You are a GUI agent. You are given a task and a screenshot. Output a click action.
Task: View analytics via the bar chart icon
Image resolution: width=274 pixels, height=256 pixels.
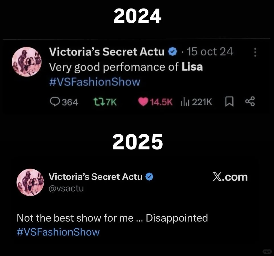(185, 102)
